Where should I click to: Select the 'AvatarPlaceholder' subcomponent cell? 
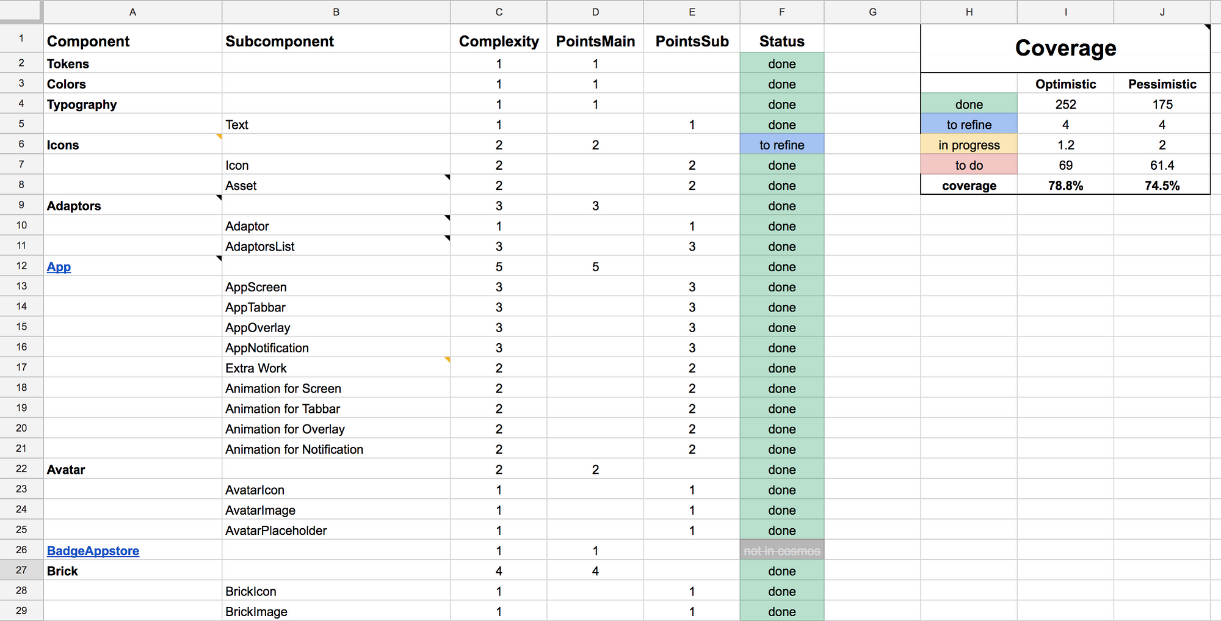tap(336, 530)
